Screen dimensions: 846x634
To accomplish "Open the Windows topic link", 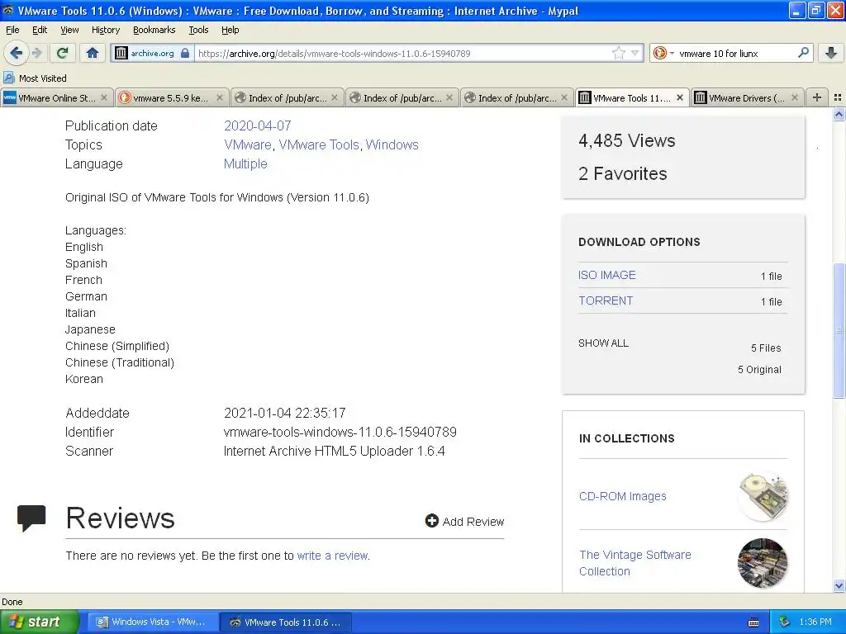I will click(392, 144).
